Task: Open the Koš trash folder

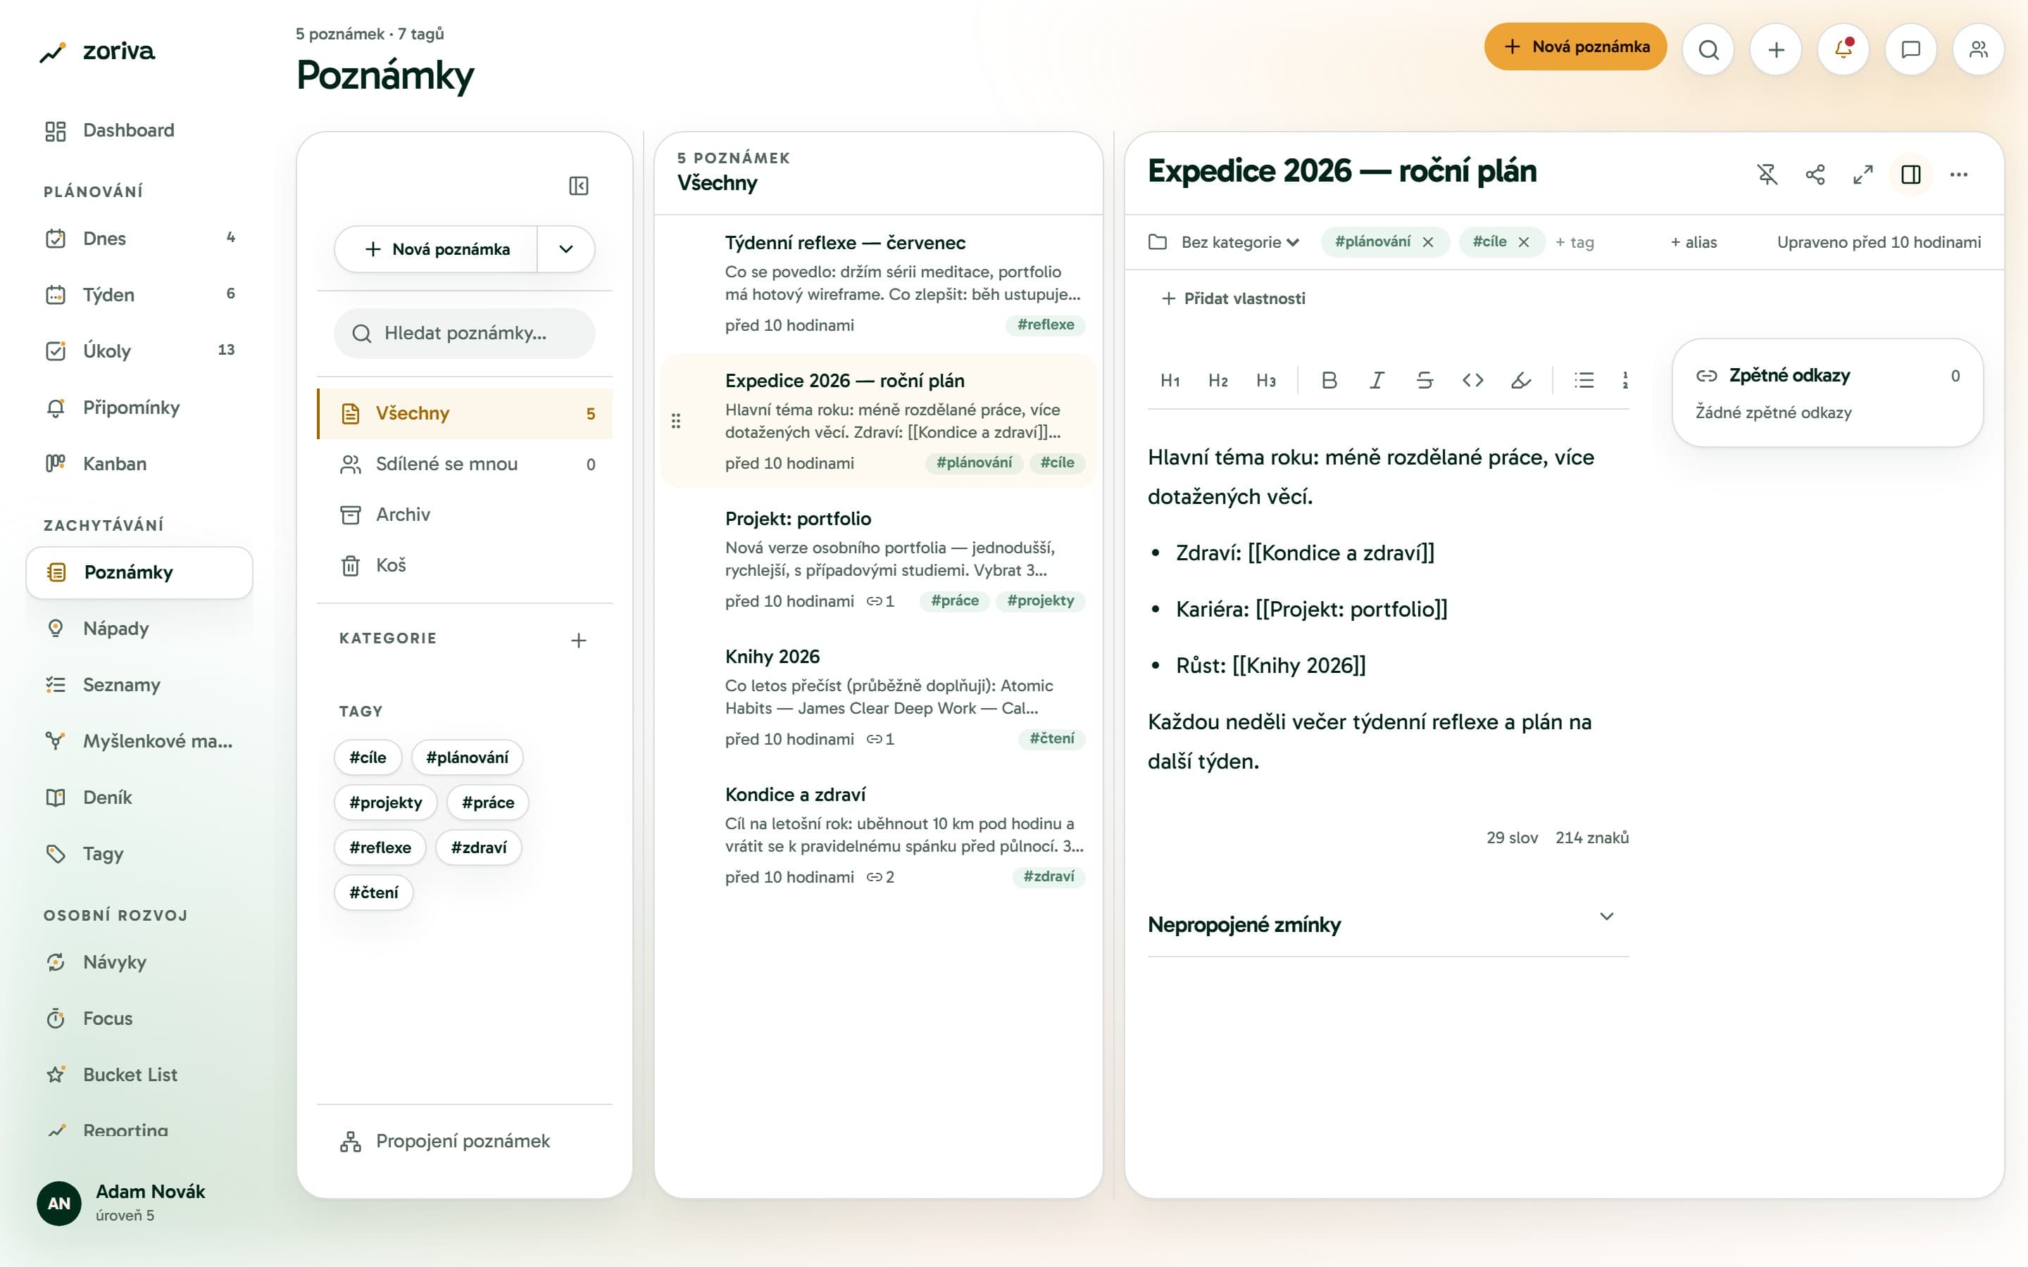Action: (465, 566)
